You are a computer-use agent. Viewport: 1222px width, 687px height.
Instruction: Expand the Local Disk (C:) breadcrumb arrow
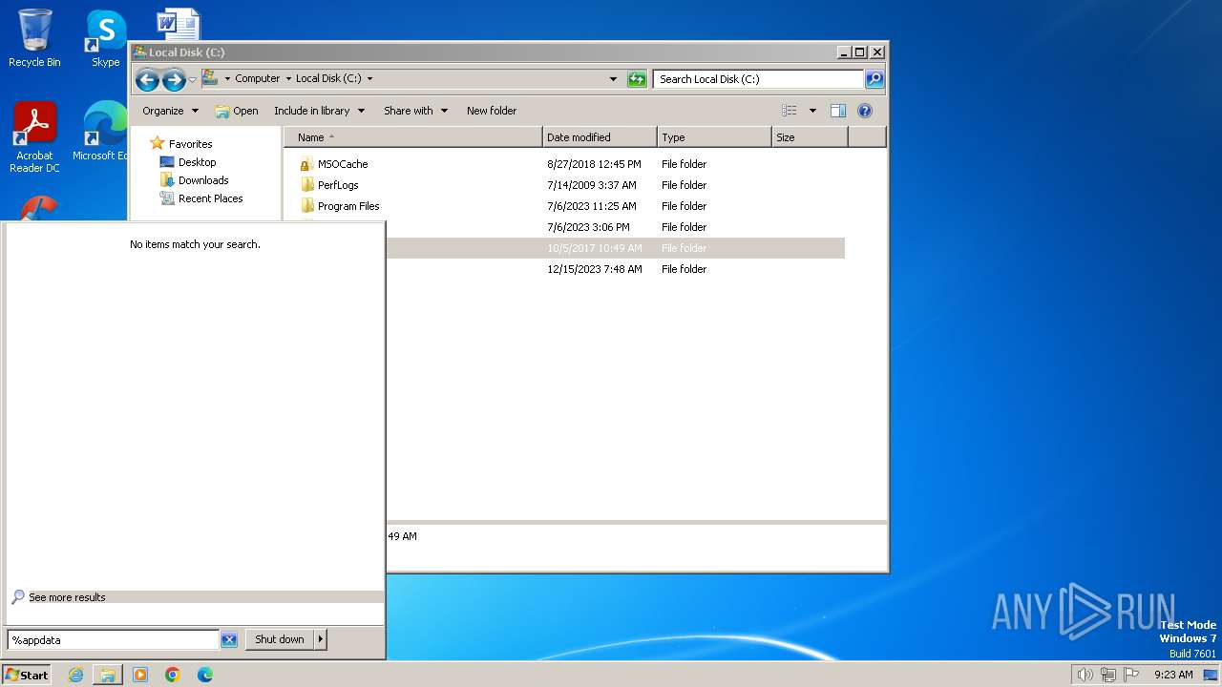click(369, 79)
